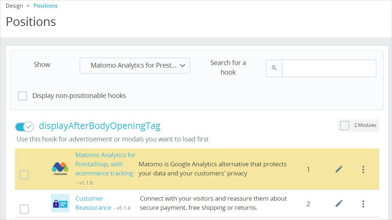
Task: Click the Positions breadcrumb link
Action: [x=45, y=6]
